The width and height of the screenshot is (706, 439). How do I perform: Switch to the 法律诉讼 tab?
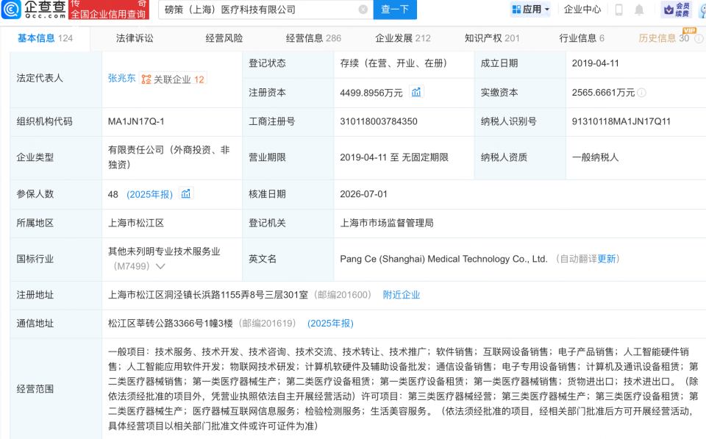[135, 38]
